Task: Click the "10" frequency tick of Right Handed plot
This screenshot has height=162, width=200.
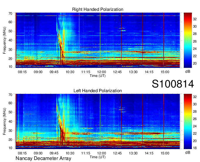Action: [10, 67]
